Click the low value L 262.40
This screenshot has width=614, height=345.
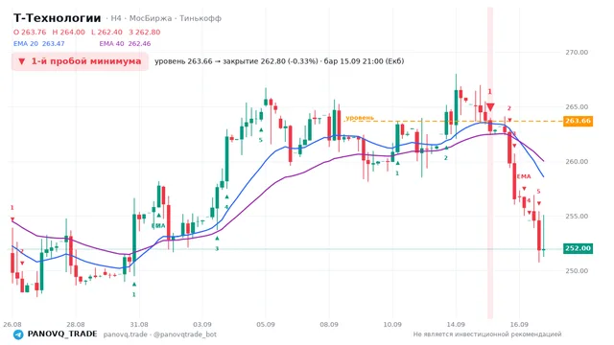click(106, 32)
